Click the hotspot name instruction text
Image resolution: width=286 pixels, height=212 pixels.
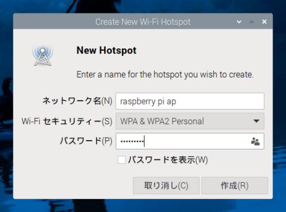(x=165, y=75)
